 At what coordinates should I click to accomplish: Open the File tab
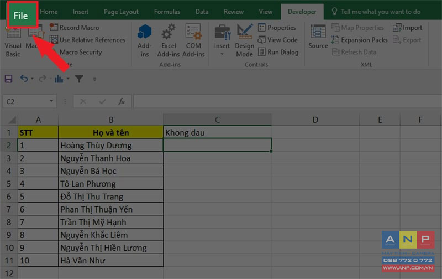click(21, 15)
